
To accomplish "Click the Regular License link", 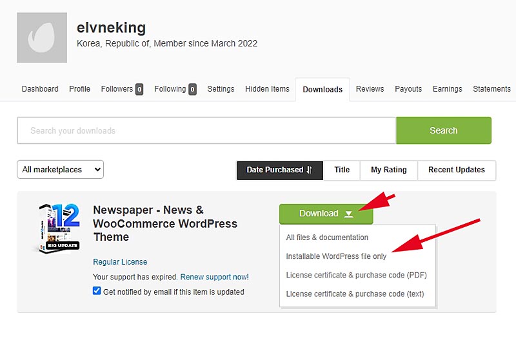I will click(120, 262).
